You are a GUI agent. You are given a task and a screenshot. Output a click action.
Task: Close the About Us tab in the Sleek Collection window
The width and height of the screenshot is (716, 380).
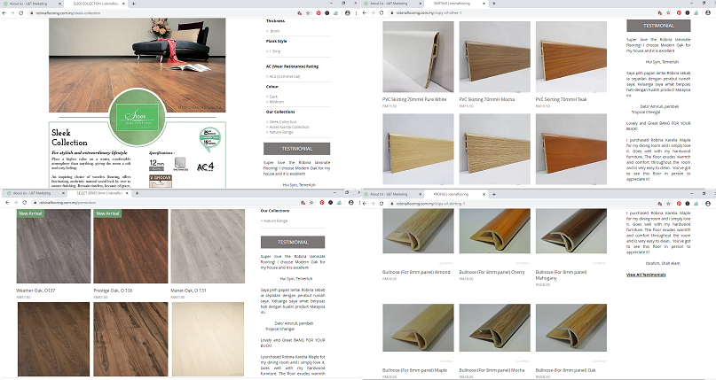coord(59,4)
